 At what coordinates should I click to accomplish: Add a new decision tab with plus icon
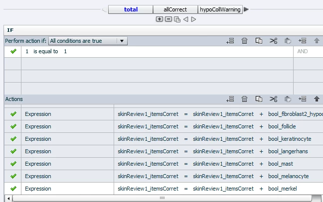coord(159,19)
